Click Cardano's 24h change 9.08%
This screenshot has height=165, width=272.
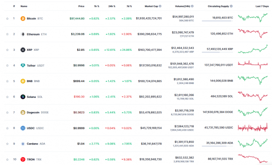tap(110, 144)
